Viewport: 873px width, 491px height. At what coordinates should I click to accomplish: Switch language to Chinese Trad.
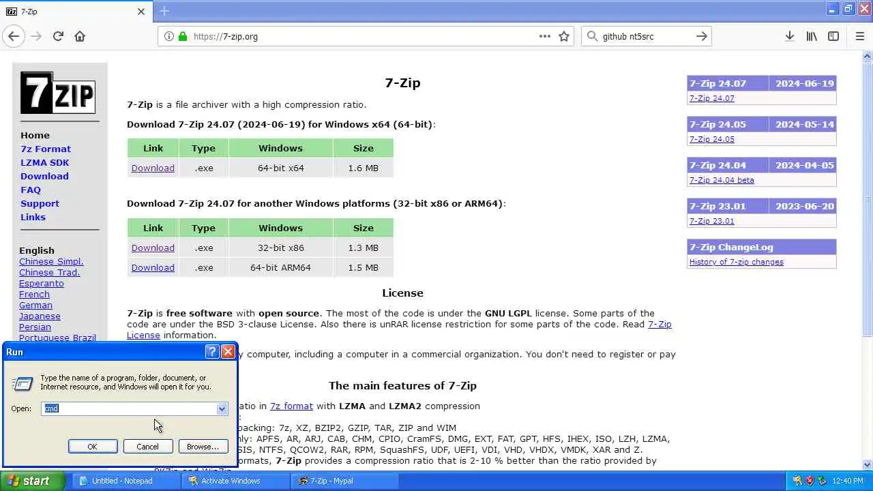(x=50, y=272)
